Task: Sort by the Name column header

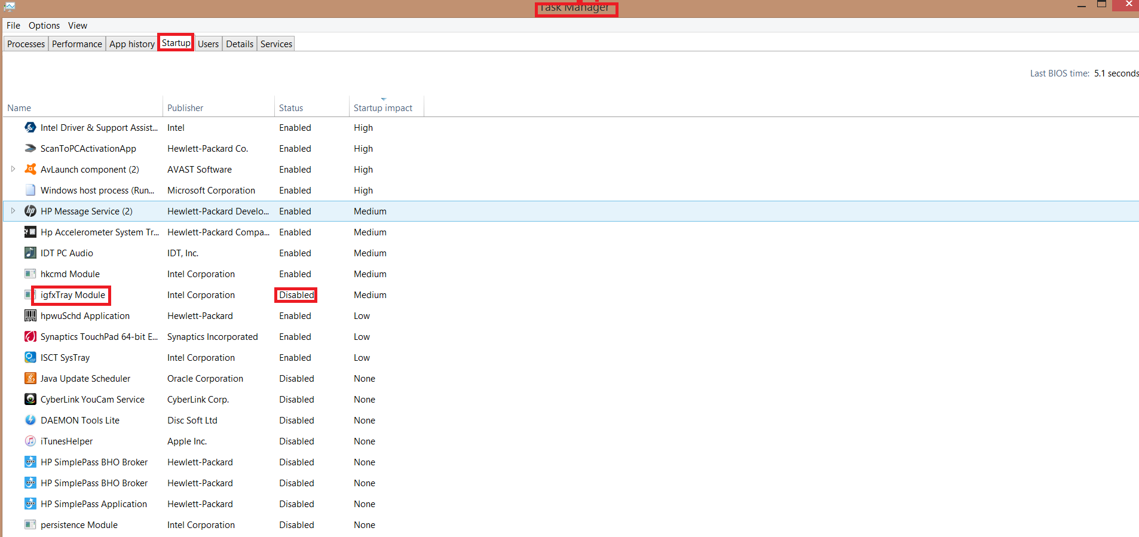Action: pos(82,108)
